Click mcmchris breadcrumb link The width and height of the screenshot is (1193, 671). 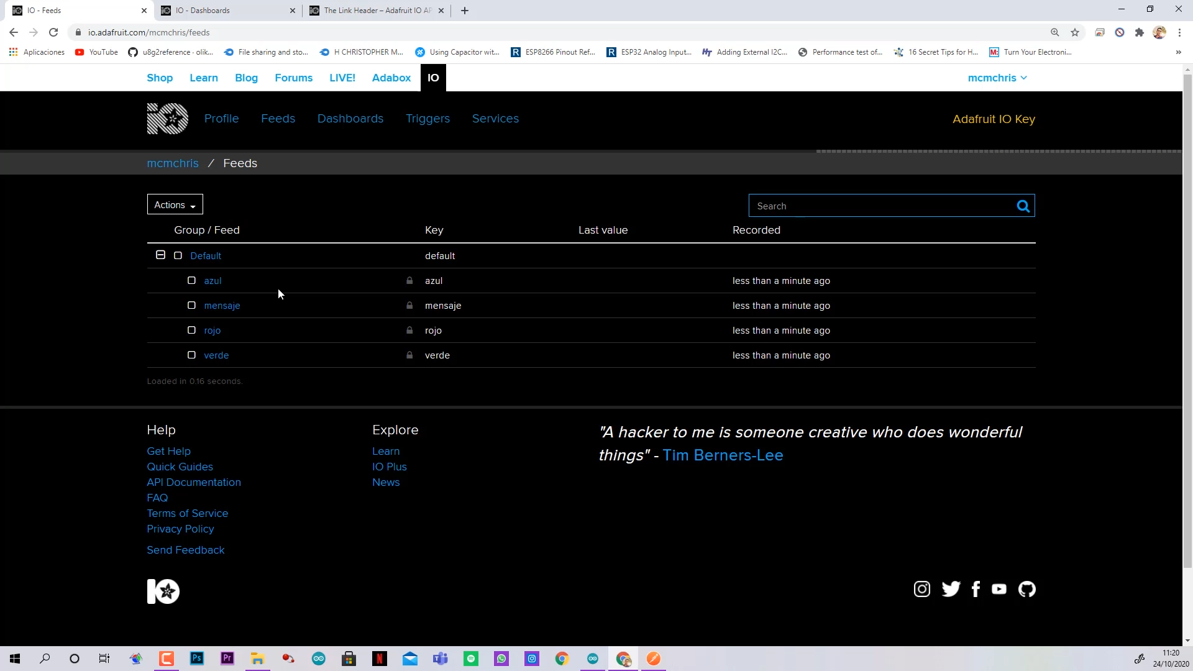(x=173, y=163)
